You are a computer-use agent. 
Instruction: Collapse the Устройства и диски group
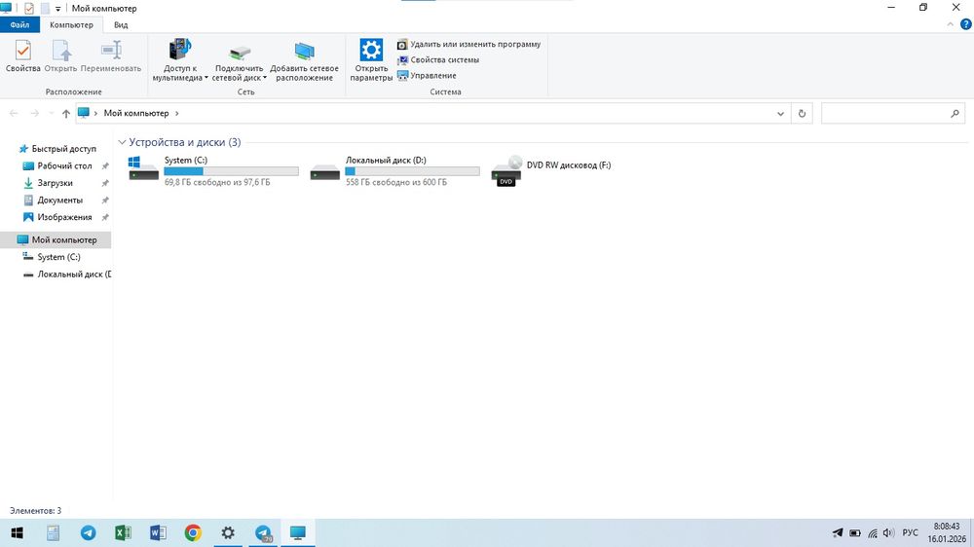122,142
